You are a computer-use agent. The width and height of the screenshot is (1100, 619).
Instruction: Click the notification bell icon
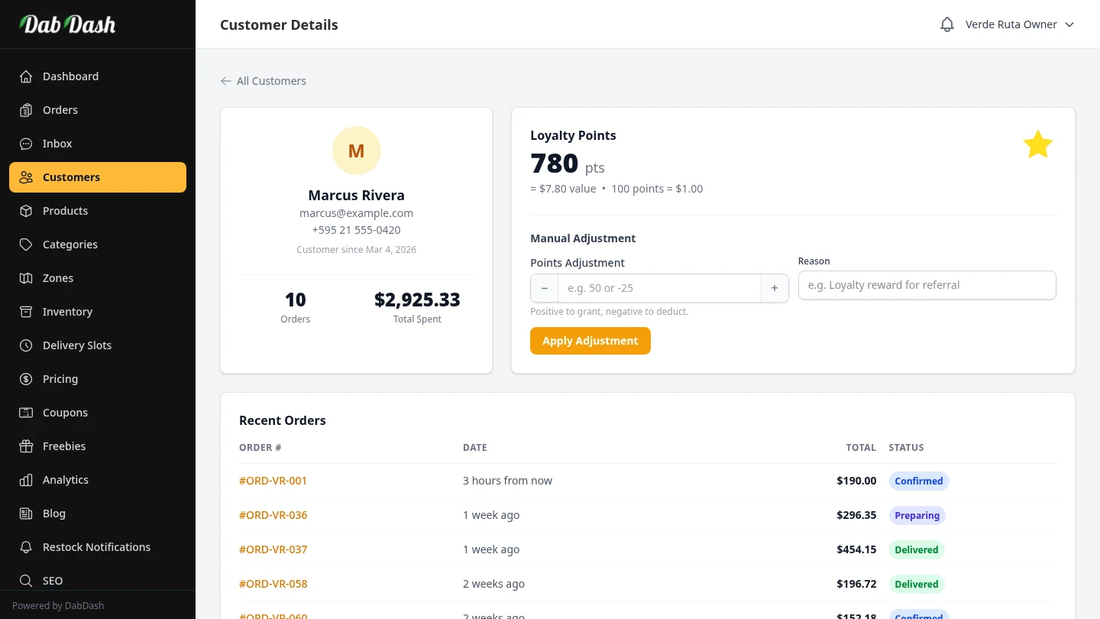tap(947, 24)
